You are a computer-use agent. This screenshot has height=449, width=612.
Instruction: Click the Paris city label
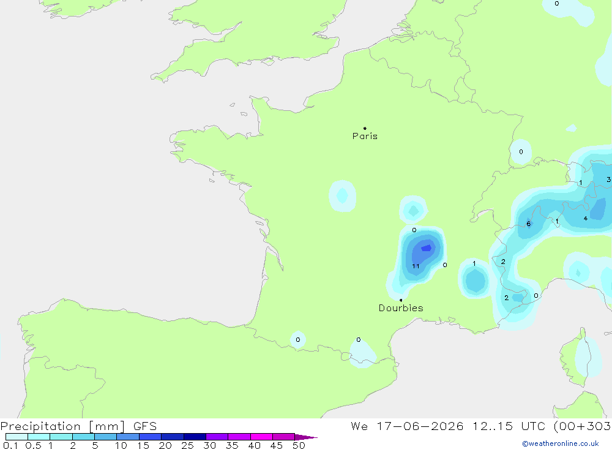(365, 136)
